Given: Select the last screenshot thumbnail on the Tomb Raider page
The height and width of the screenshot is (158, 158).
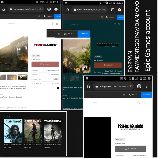Looking at the screenshot, I should point(23,77).
